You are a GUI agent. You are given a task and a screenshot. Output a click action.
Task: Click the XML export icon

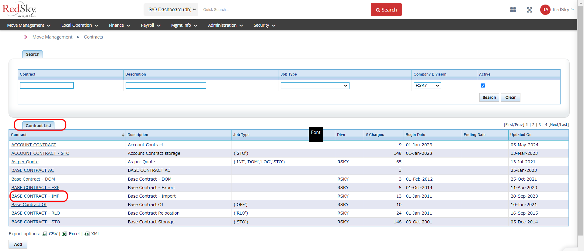click(x=87, y=234)
